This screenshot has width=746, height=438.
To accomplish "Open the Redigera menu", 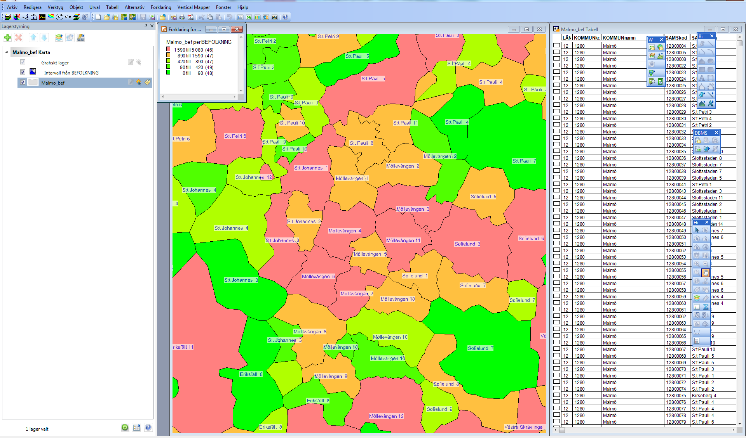I will 32,7.
